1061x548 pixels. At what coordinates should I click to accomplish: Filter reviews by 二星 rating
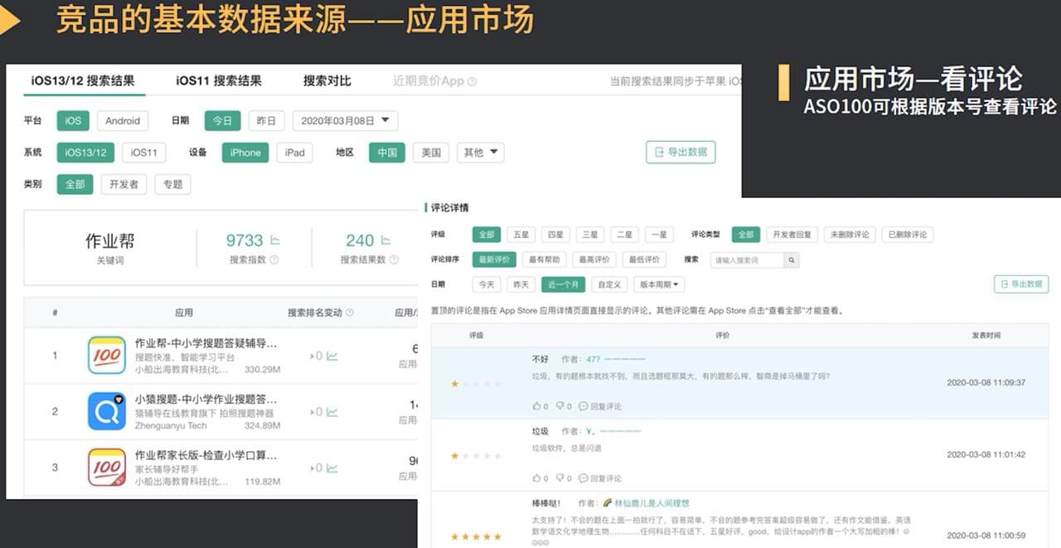click(x=624, y=235)
